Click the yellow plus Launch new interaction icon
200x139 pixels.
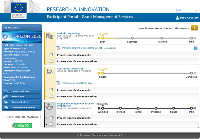(194, 28)
